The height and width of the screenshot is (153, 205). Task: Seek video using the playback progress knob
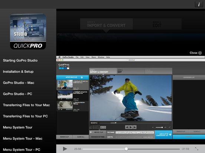[x=126, y=149]
